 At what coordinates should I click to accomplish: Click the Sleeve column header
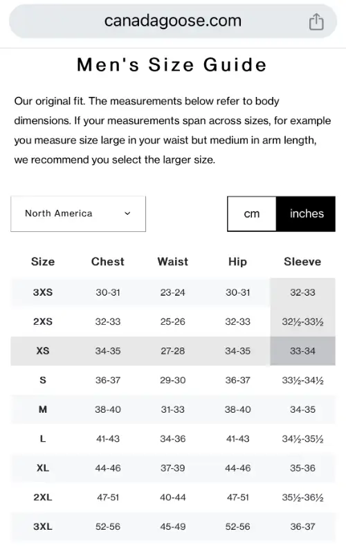coord(302,262)
